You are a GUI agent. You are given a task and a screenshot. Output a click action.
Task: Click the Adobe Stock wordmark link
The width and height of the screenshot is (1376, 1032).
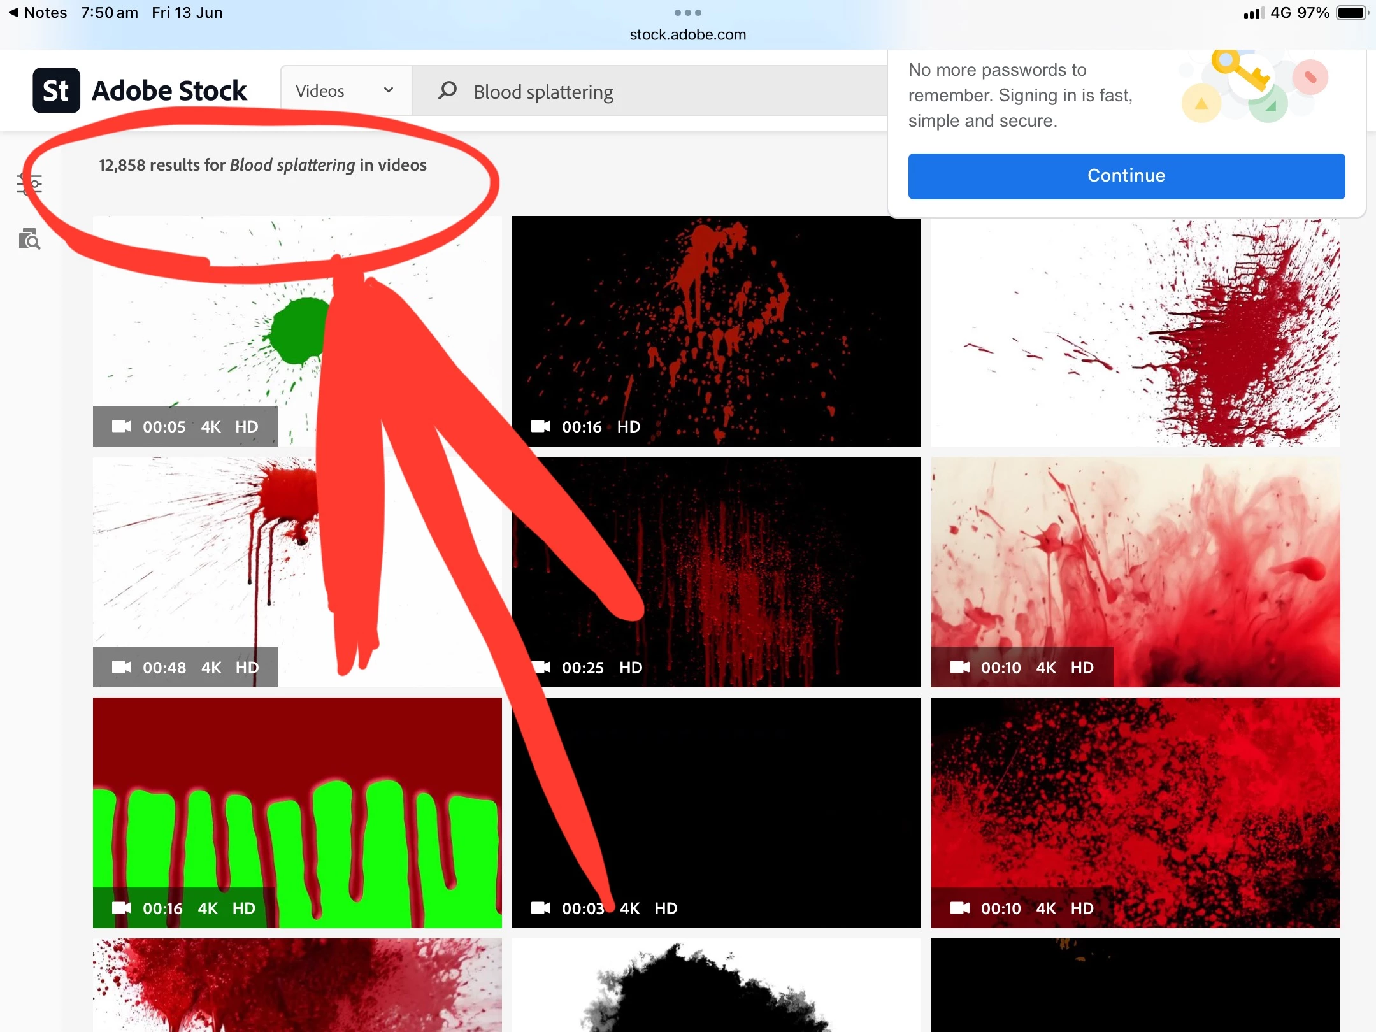[169, 90]
